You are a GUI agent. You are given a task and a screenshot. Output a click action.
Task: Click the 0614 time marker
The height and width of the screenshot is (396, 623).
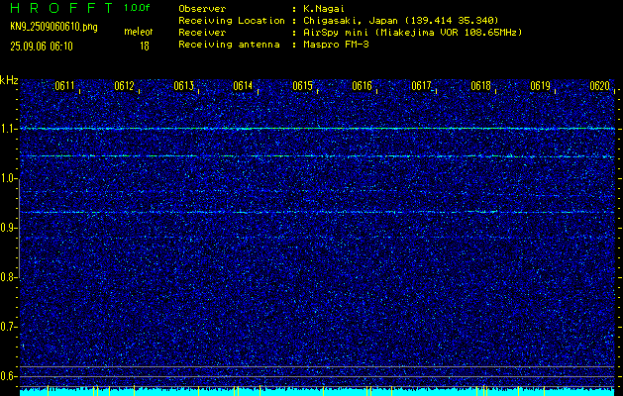pyautogui.click(x=244, y=85)
